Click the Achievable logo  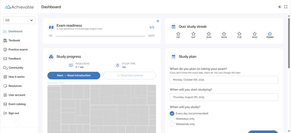19,7
